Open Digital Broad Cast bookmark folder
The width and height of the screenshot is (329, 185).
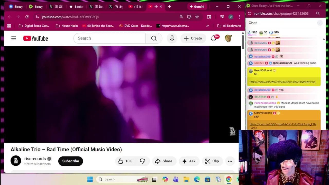click(34, 26)
